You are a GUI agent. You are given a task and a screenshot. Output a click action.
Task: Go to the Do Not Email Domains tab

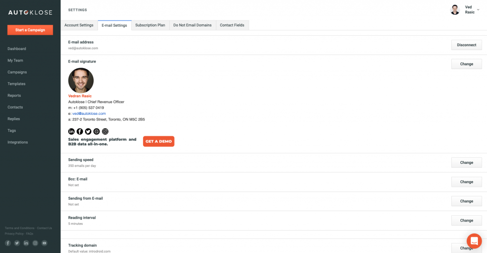click(192, 25)
